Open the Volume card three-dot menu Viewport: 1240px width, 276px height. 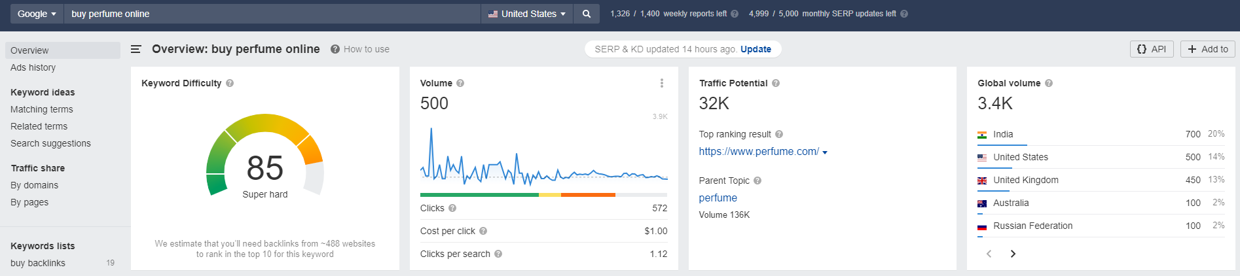click(x=661, y=83)
